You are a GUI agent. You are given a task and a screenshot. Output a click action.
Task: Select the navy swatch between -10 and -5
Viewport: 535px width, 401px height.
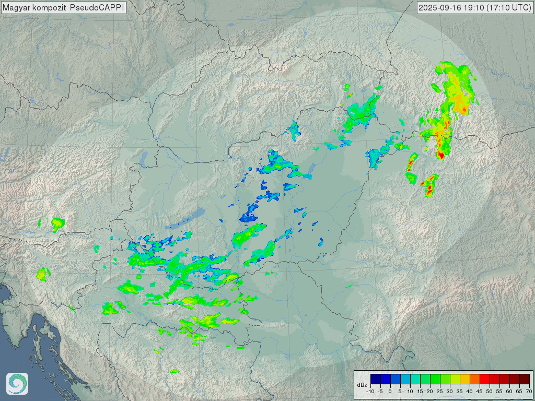(x=376, y=379)
